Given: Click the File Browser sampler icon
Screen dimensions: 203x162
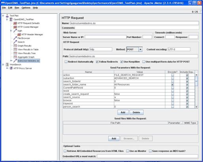Looking at the screenshot, I should (15, 38).
